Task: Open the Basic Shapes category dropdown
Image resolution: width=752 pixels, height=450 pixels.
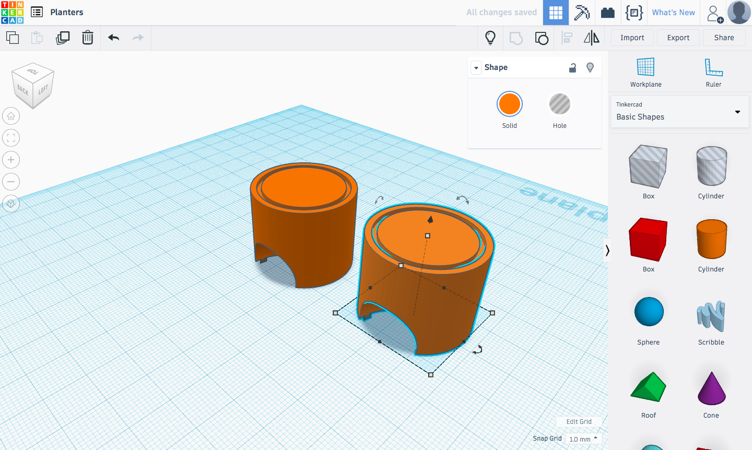Action: 679,111
